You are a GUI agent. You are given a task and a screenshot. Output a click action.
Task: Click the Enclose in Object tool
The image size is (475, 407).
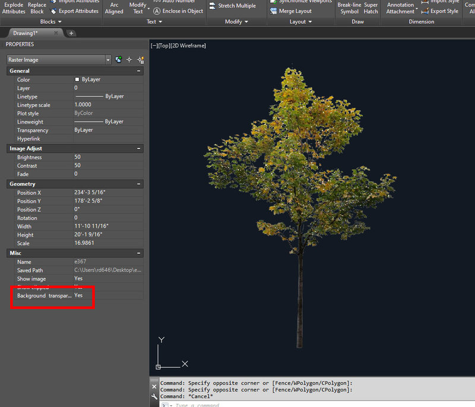pyautogui.click(x=178, y=11)
